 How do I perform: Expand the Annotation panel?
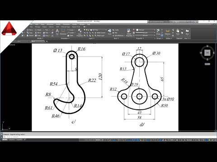pyautogui.click(x=65, y=38)
